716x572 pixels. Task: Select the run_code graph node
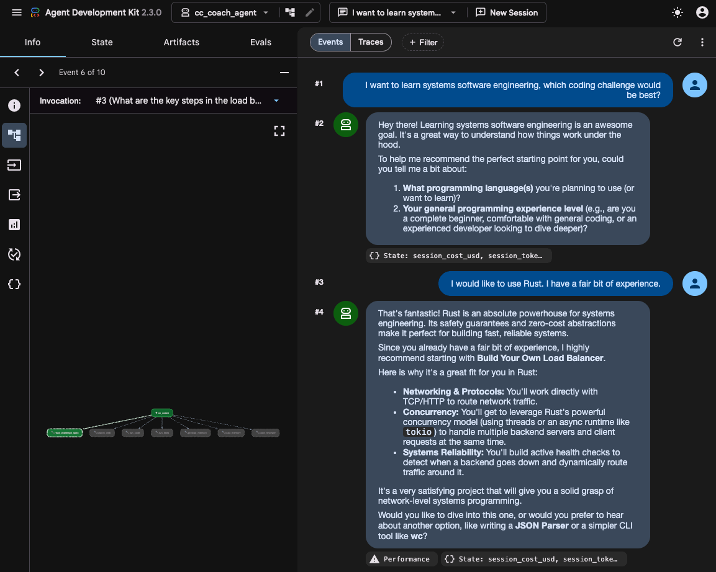click(133, 432)
